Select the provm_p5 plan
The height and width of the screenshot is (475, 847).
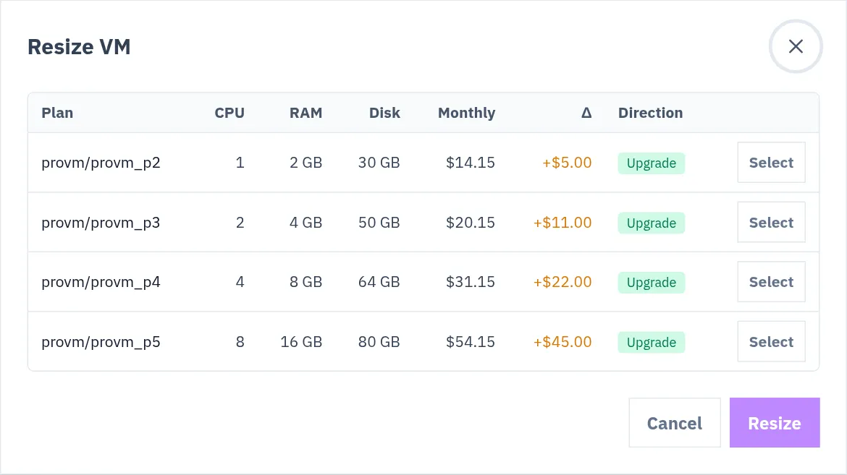pos(771,342)
